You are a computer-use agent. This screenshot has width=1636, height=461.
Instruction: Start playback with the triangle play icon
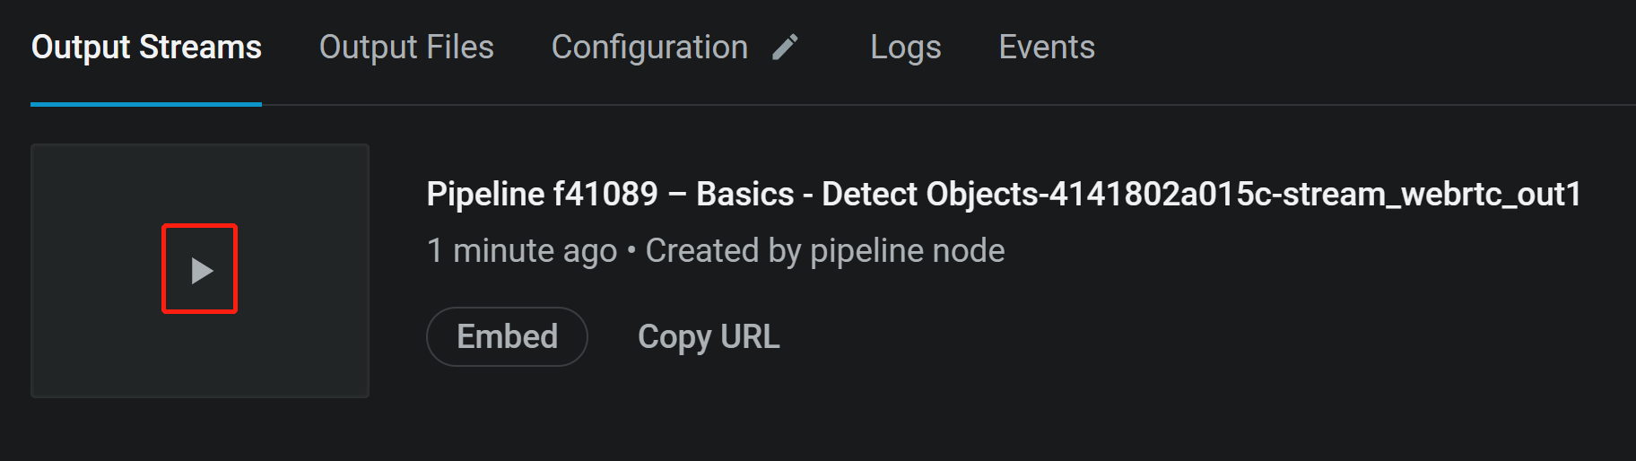(201, 270)
